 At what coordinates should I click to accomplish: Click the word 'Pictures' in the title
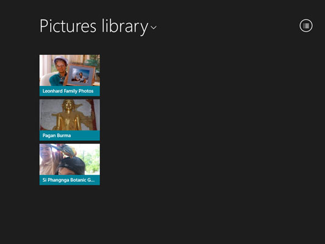click(x=68, y=26)
